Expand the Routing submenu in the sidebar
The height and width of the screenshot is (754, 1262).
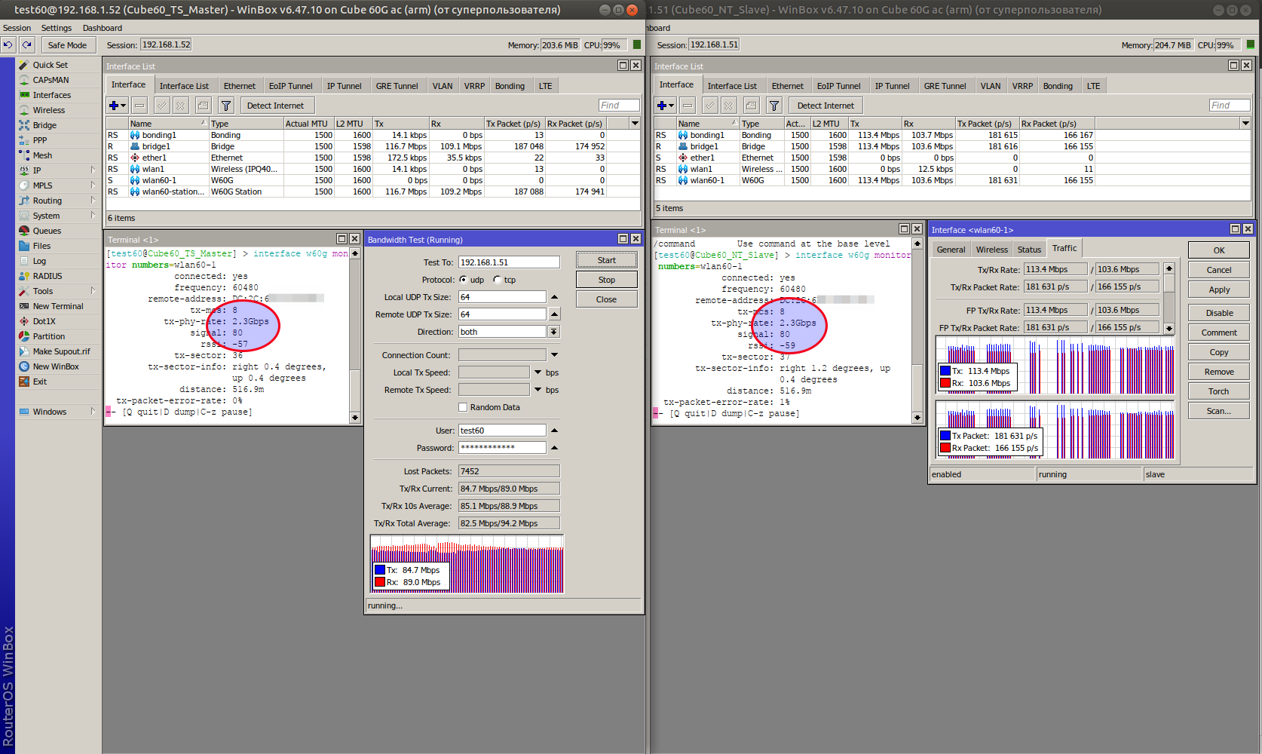point(93,200)
